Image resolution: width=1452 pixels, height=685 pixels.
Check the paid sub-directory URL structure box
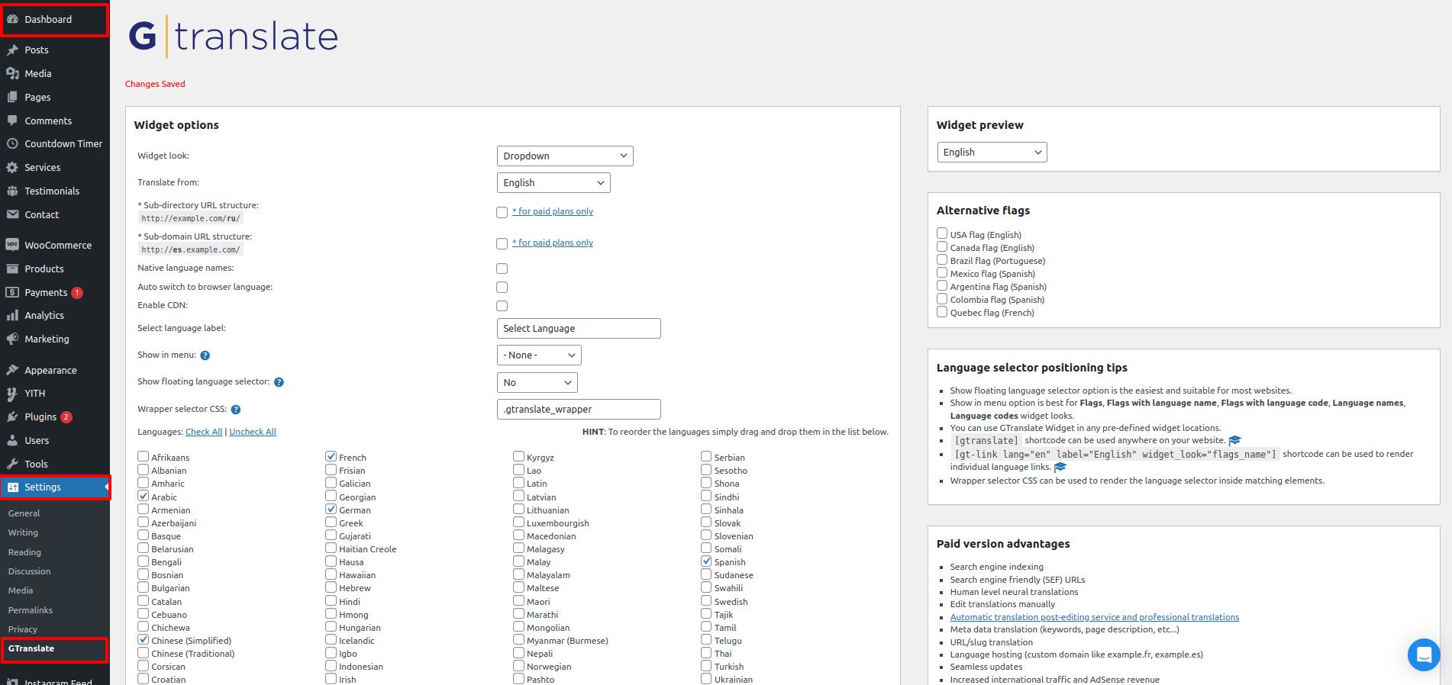pos(502,213)
